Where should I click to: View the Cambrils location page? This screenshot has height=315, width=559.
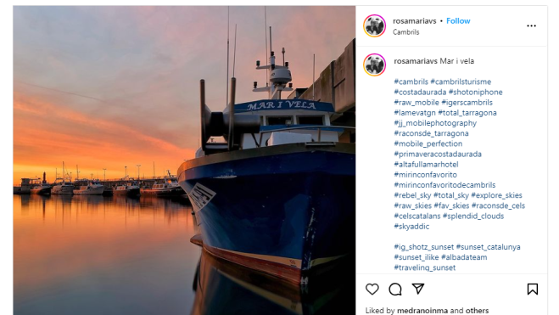[405, 32]
